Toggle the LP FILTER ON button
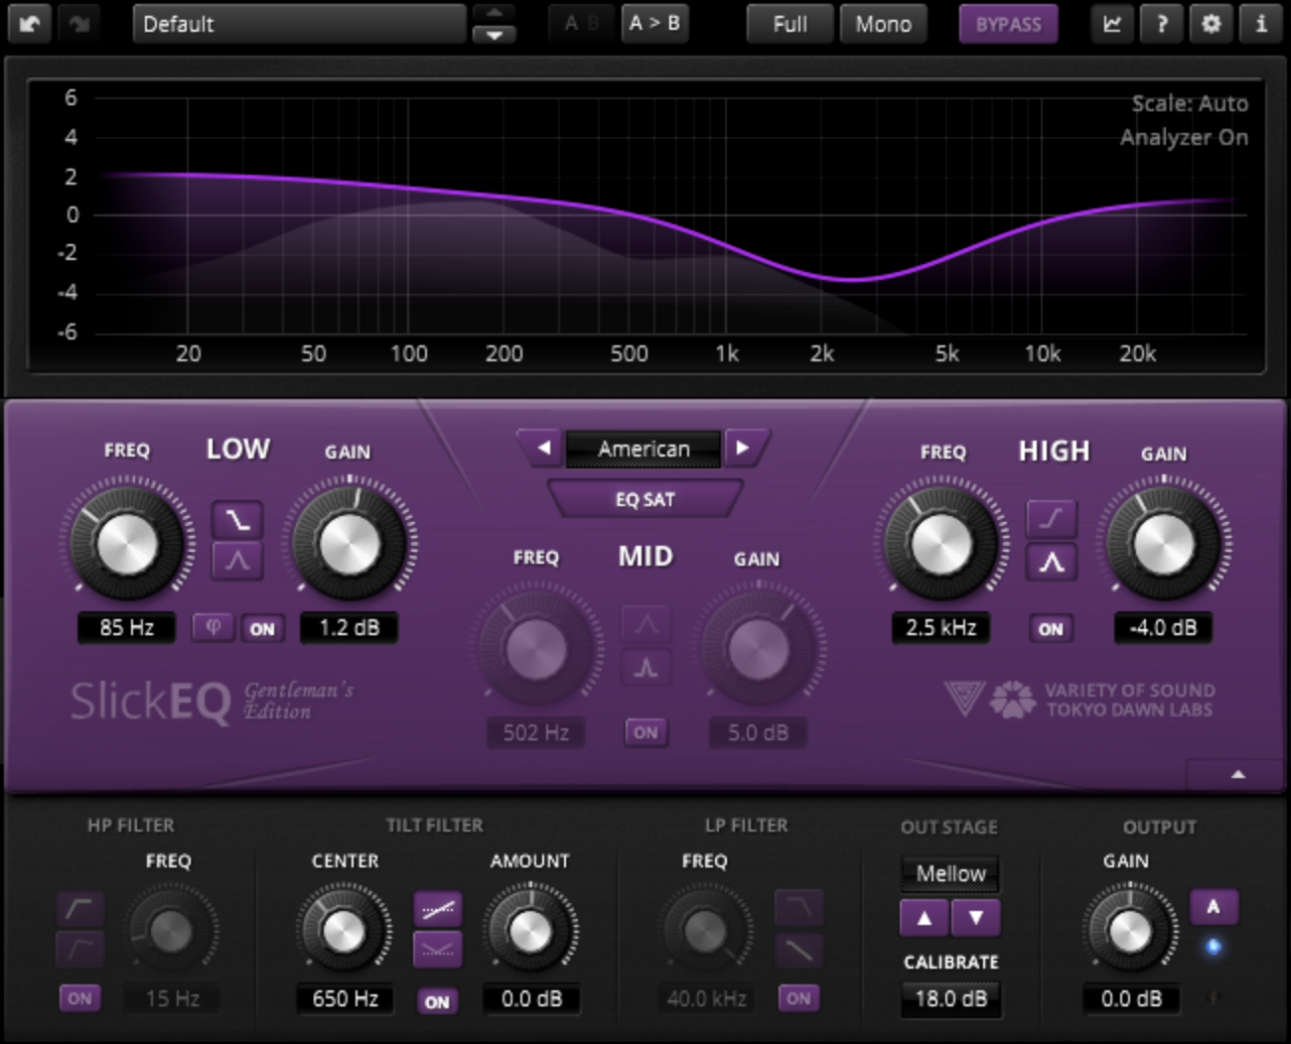The height and width of the screenshot is (1044, 1291). tap(799, 998)
